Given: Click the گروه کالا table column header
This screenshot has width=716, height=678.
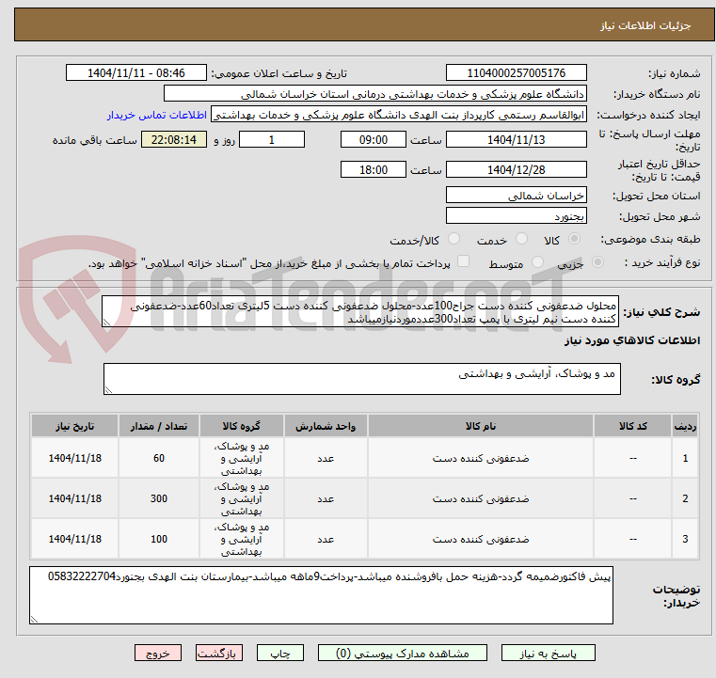Looking at the screenshot, I should tap(241, 426).
